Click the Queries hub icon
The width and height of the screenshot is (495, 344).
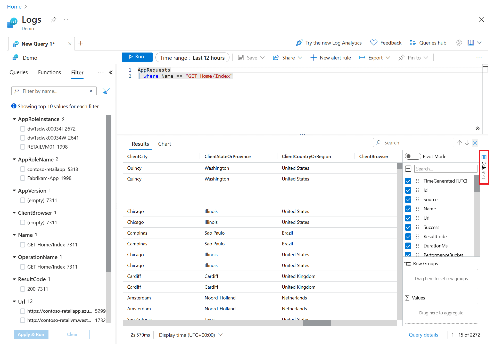click(x=413, y=43)
